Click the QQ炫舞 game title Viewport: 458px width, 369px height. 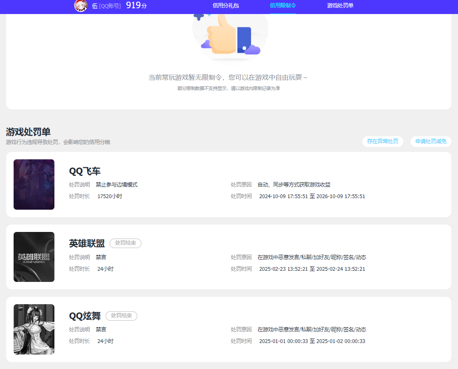click(x=85, y=316)
